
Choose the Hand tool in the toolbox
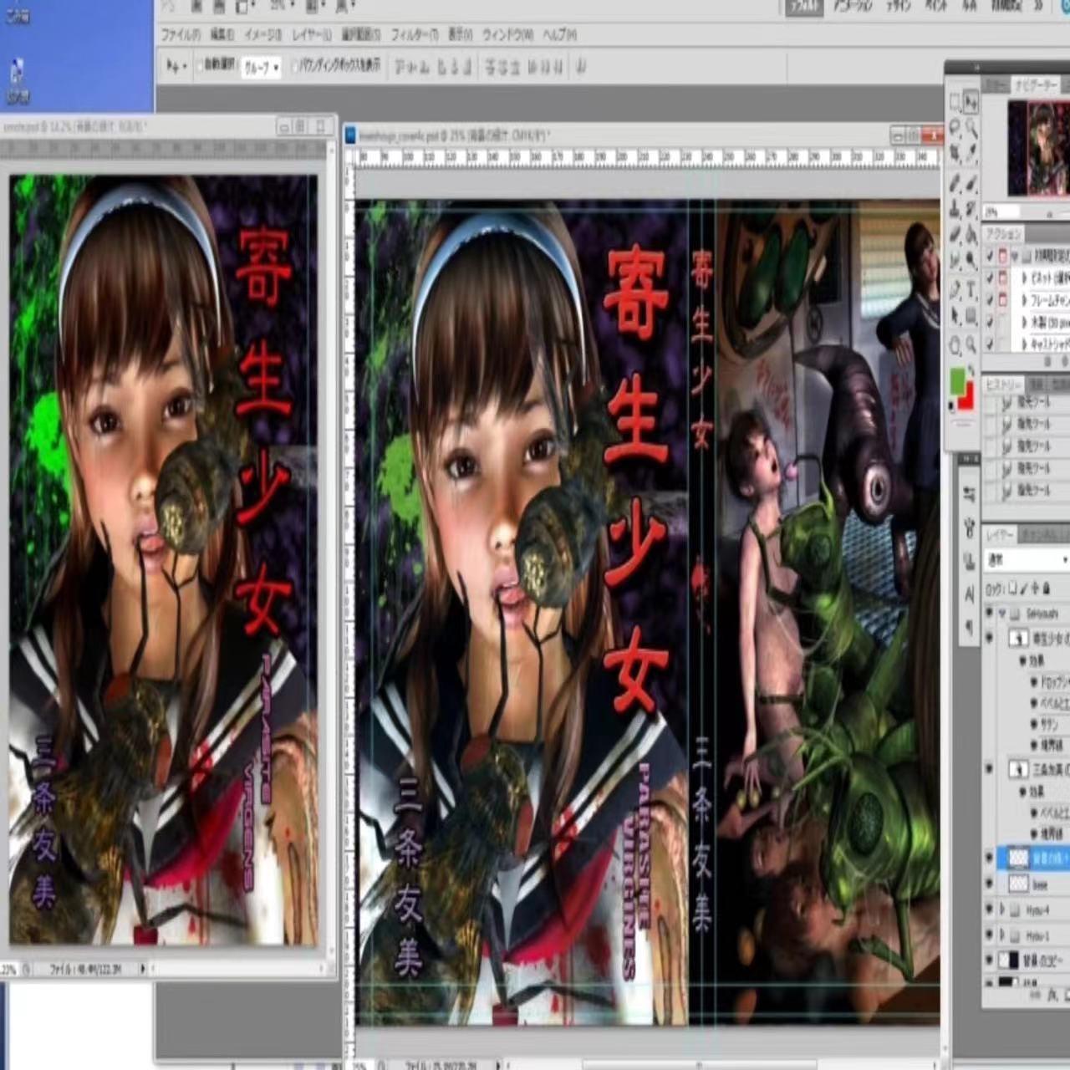[x=955, y=344]
